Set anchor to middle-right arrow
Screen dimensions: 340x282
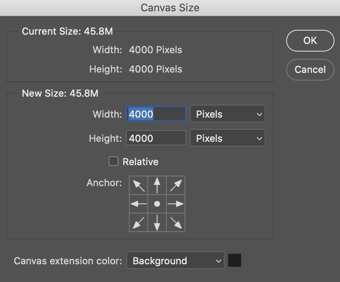click(x=176, y=204)
